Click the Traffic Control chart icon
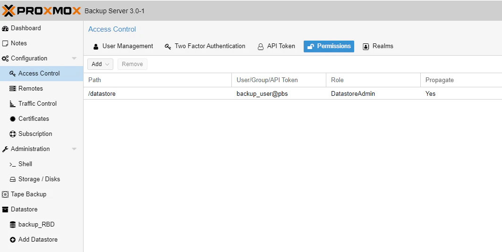Image resolution: width=502 pixels, height=252 pixels. pyautogui.click(x=12, y=104)
